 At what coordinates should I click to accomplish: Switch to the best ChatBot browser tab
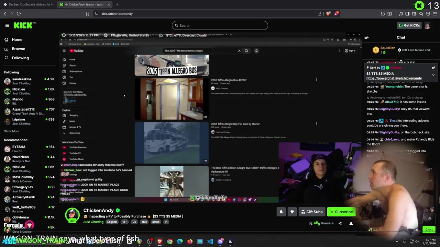[x=28, y=4]
